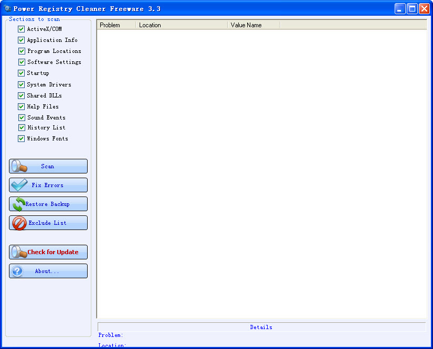Click the red Check for Update button

point(48,252)
